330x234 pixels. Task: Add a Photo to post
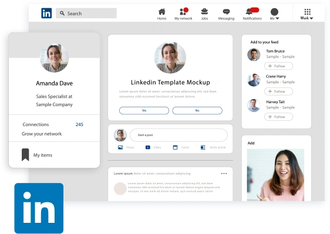tap(126, 147)
